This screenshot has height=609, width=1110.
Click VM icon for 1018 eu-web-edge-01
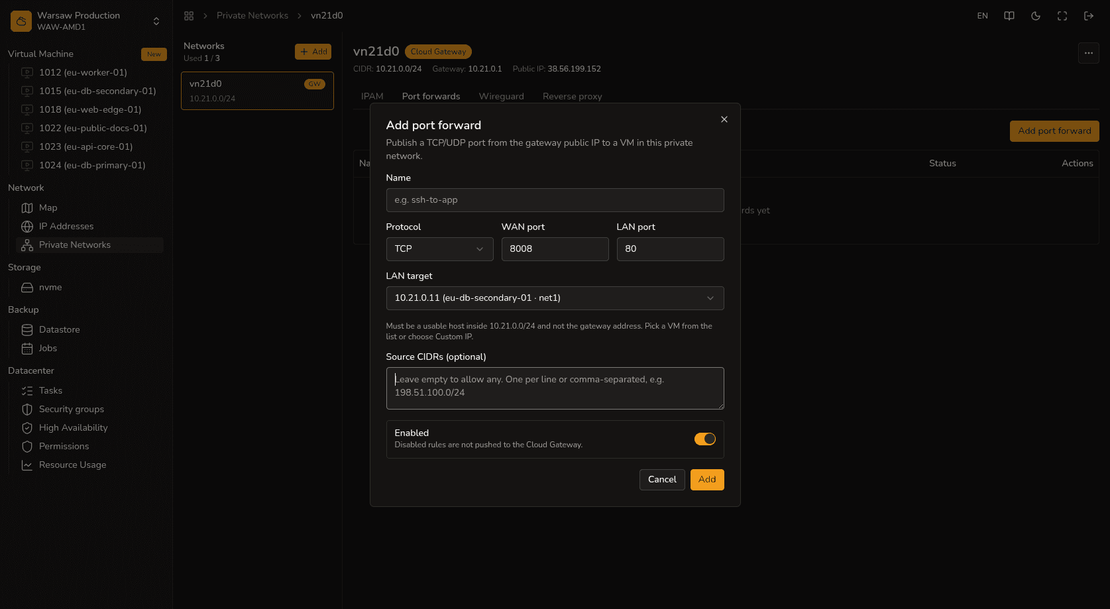[27, 109]
